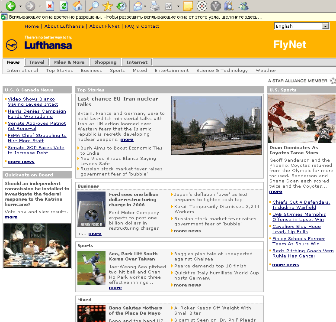Click more under the Quickvote question
Screen dimensions: 336x322
tap(11, 217)
